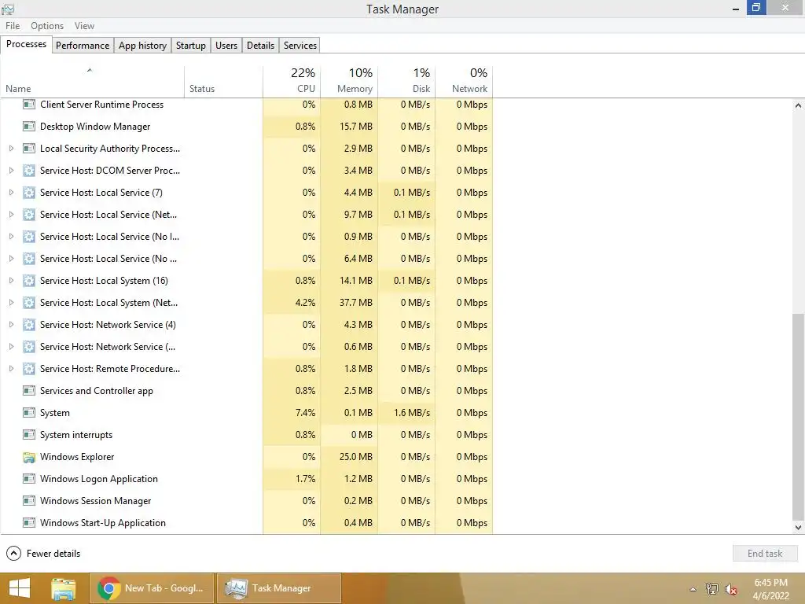Open the Options menu

47,26
